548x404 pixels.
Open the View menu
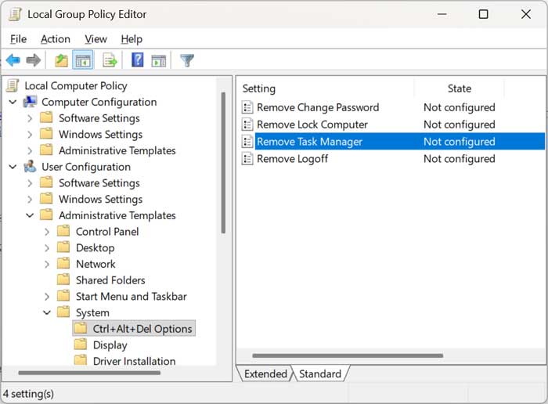pyautogui.click(x=96, y=39)
